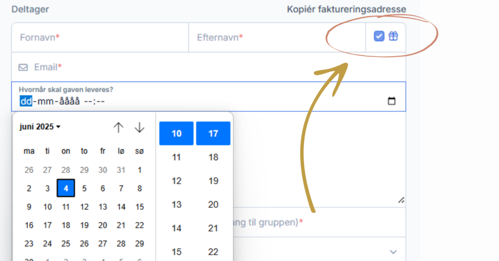Viewport: 499px width, 261px height.
Task: Click the dd day segment of date field
Action: (x=26, y=101)
